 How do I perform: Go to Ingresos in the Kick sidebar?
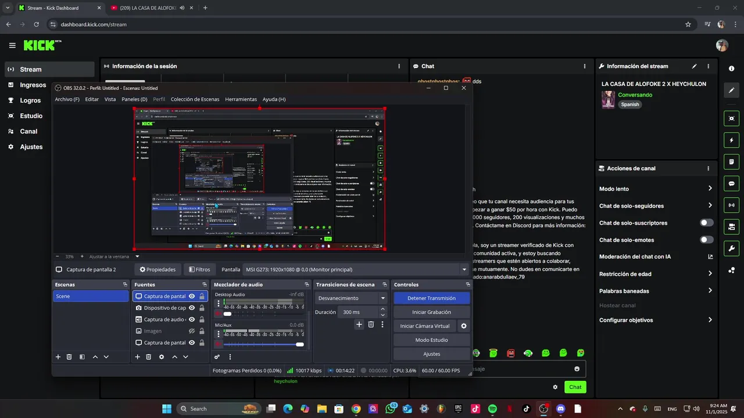point(33,85)
